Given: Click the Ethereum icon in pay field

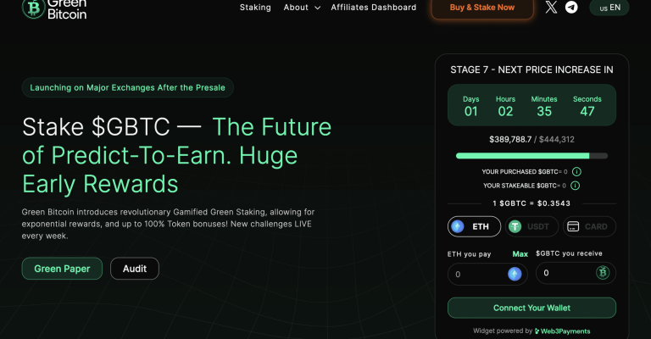Looking at the screenshot, I should (515, 274).
